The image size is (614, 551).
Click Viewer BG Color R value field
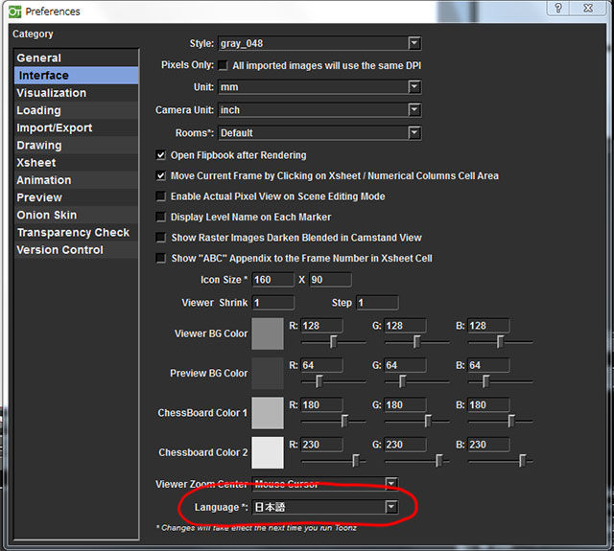click(x=322, y=326)
